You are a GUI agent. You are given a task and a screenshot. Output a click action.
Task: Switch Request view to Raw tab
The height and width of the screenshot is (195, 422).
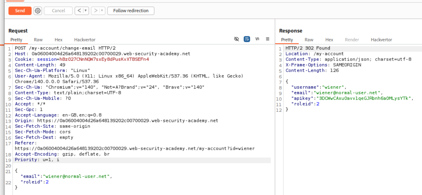click(x=38, y=40)
